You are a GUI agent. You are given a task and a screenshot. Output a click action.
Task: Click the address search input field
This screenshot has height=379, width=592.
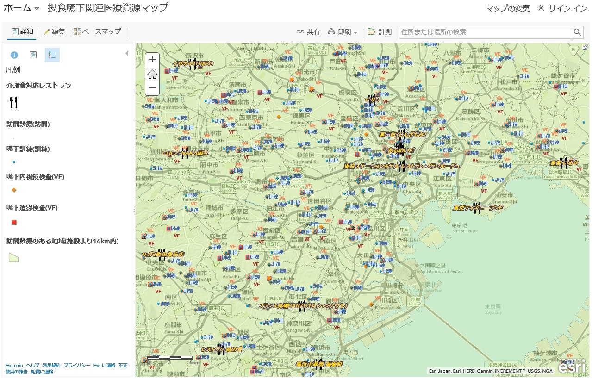coord(485,32)
